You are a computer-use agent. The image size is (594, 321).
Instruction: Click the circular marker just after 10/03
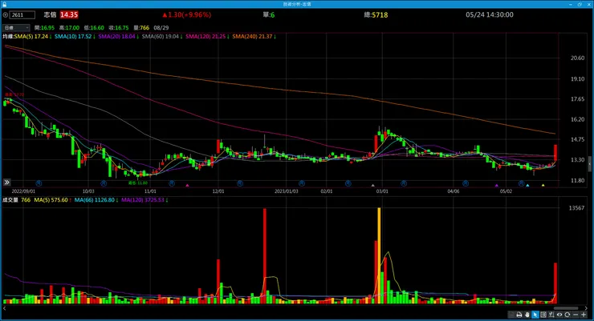104,183
